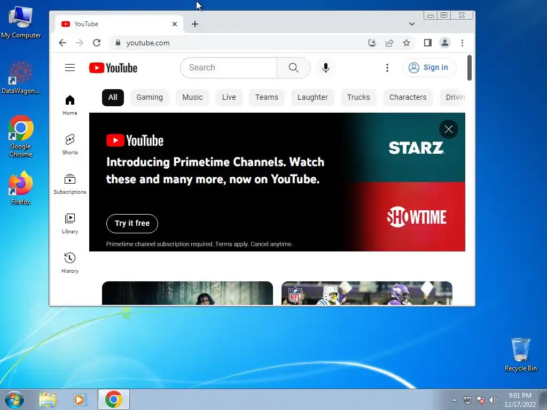Open the forest scene video thumbnail
The height and width of the screenshot is (410, 547).
(x=187, y=293)
